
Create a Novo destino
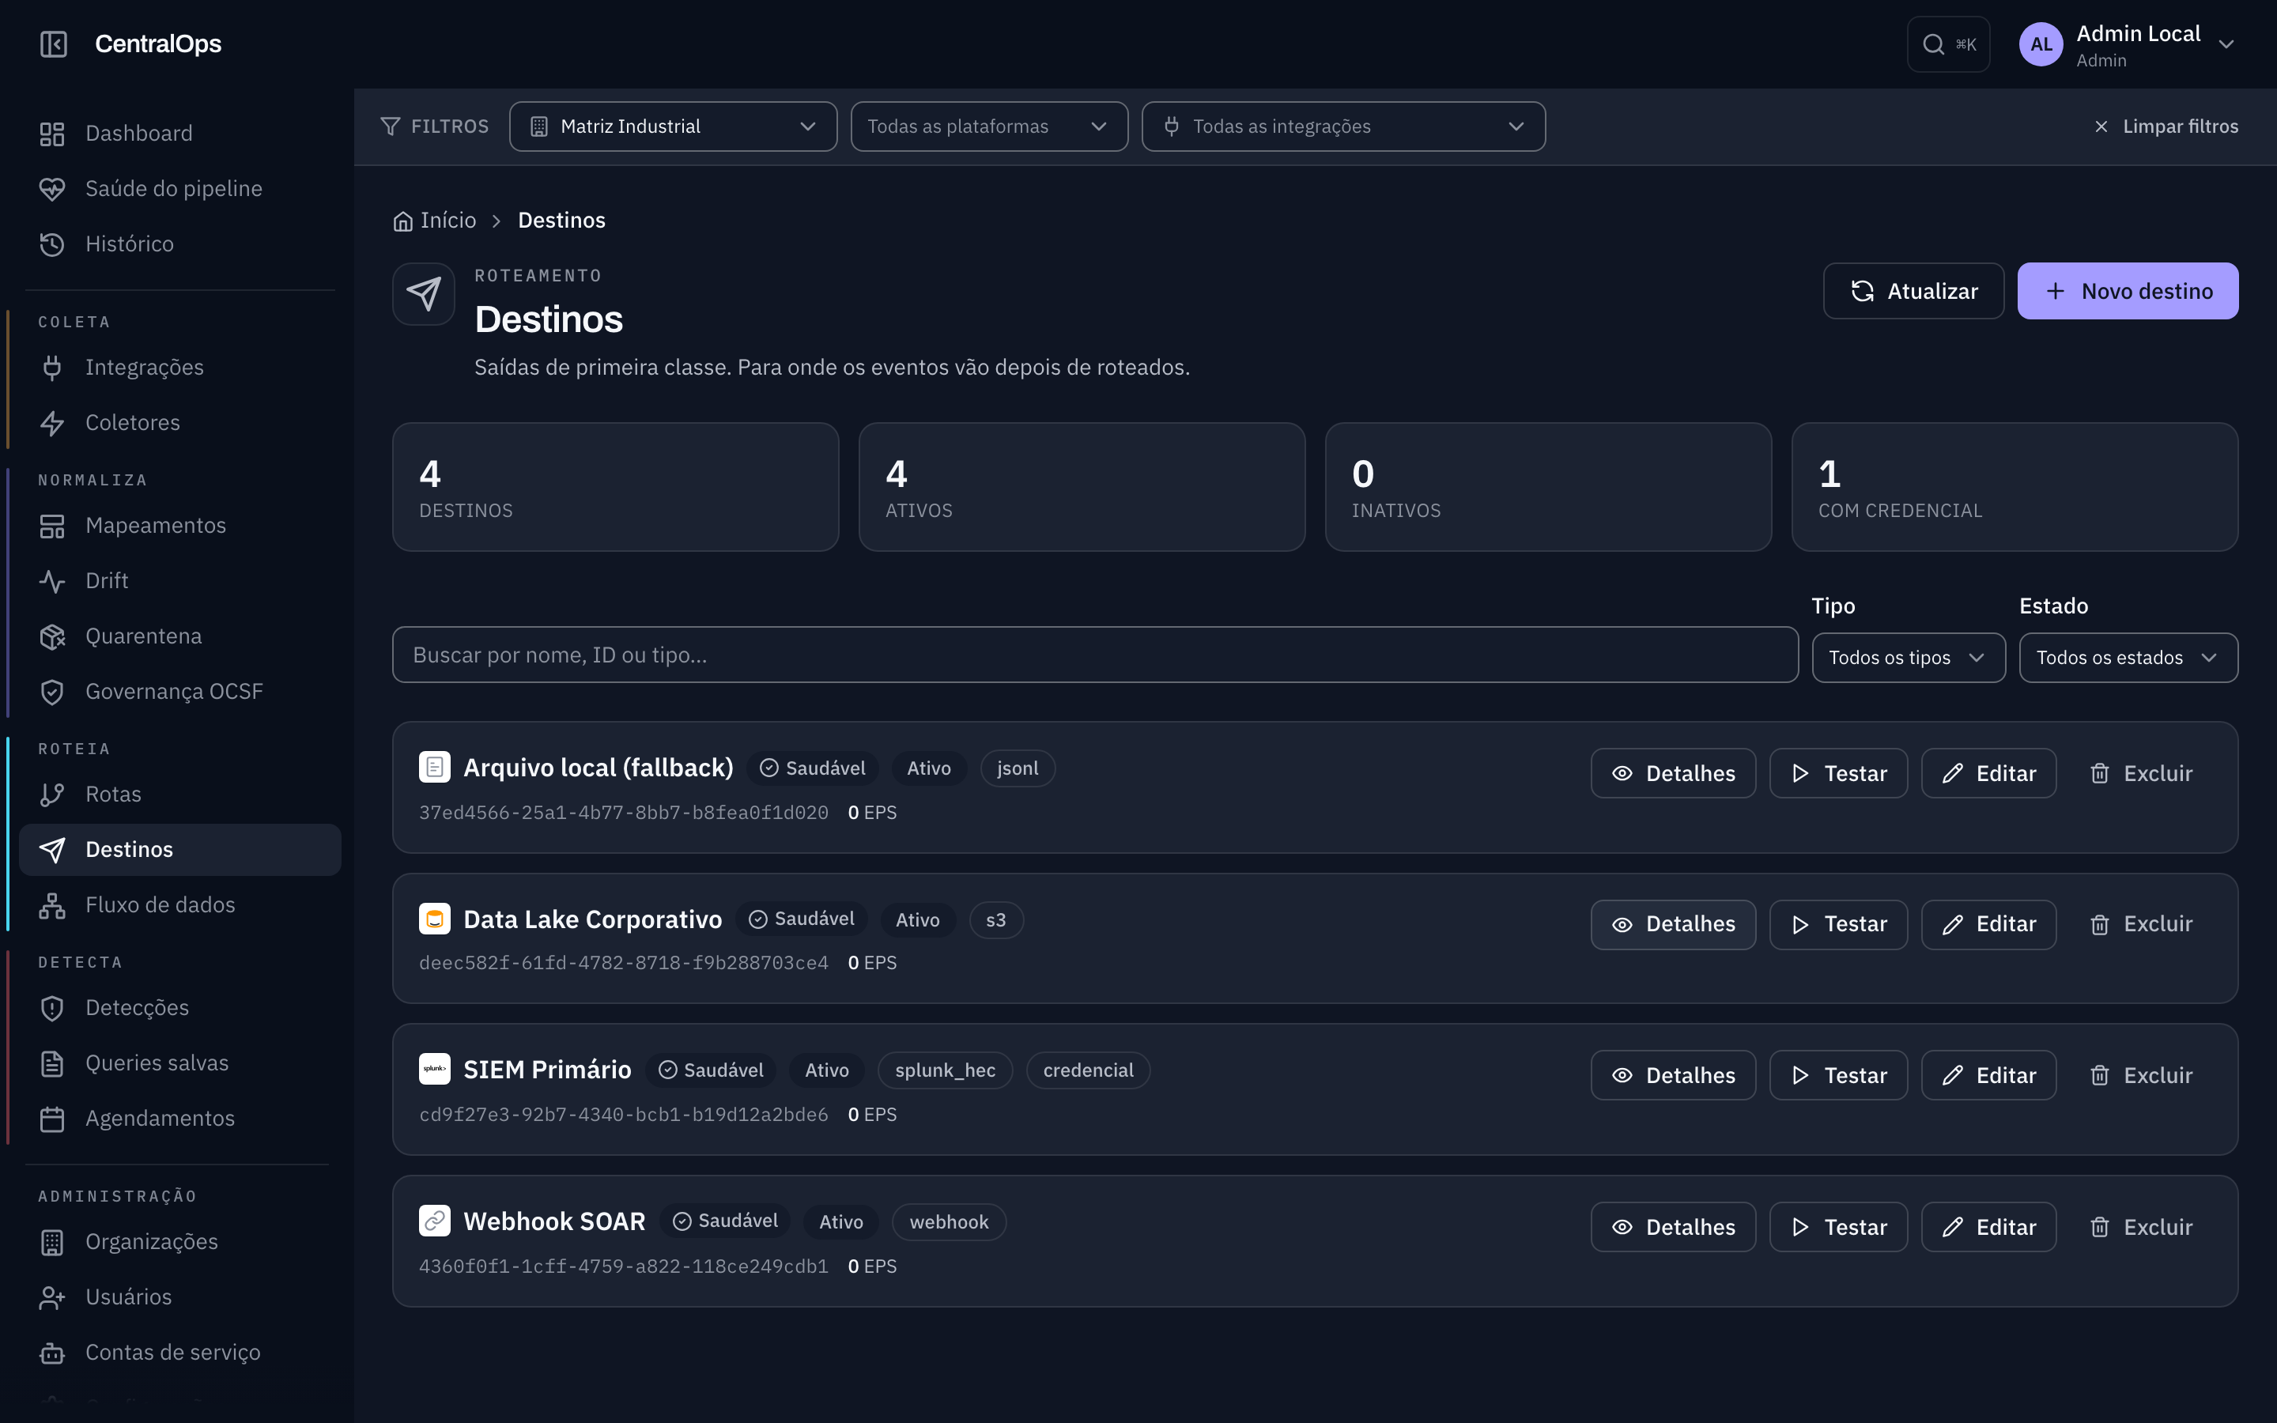(x=2128, y=291)
